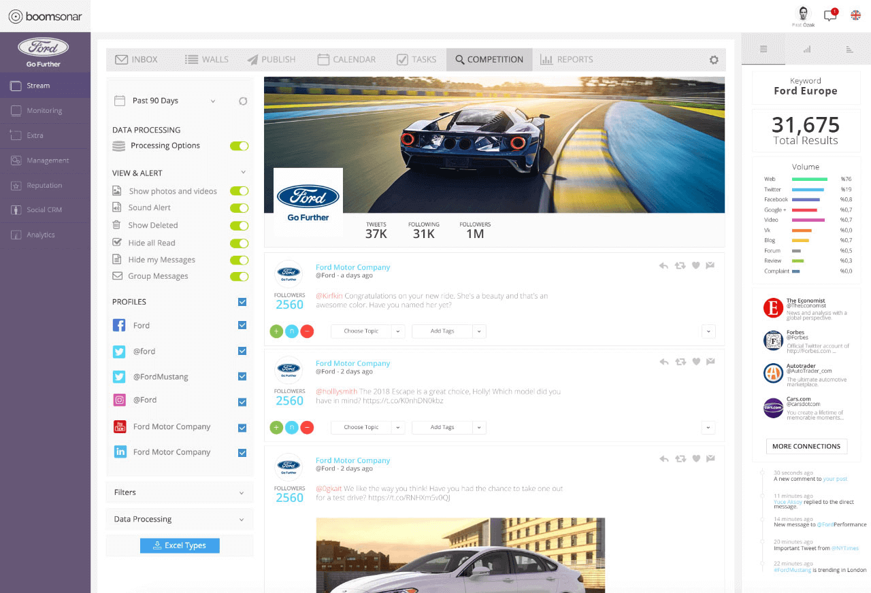The image size is (871, 593).
Task: Click the reply arrow on the @Kirfkin post
Action: [663, 266]
